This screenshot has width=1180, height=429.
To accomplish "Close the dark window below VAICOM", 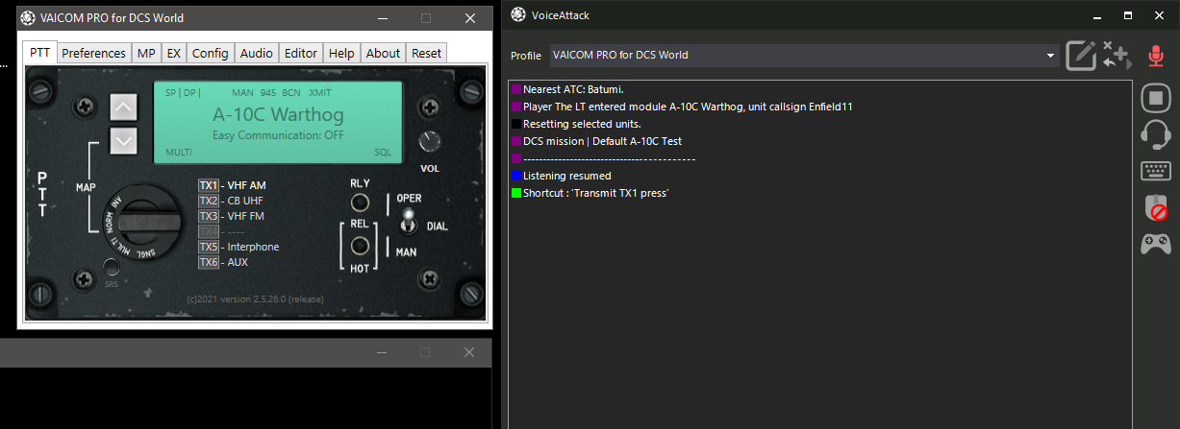I will [470, 352].
